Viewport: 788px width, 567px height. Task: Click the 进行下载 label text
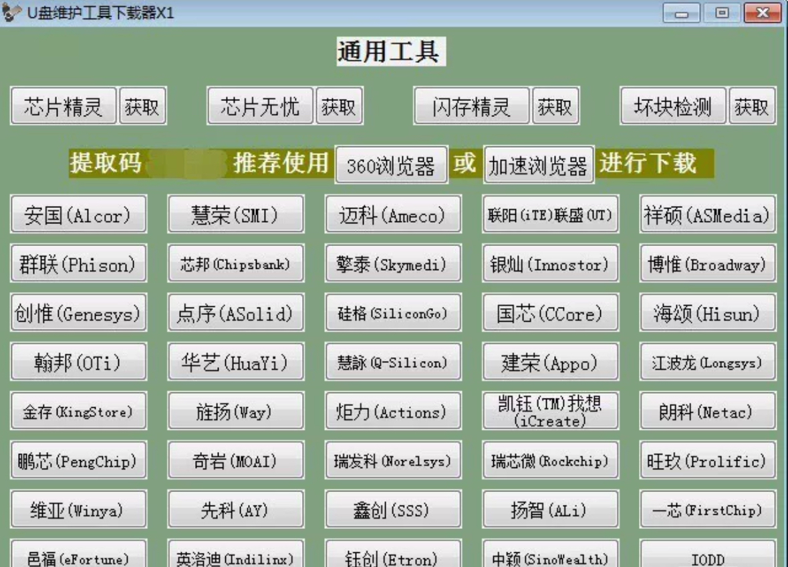648,163
